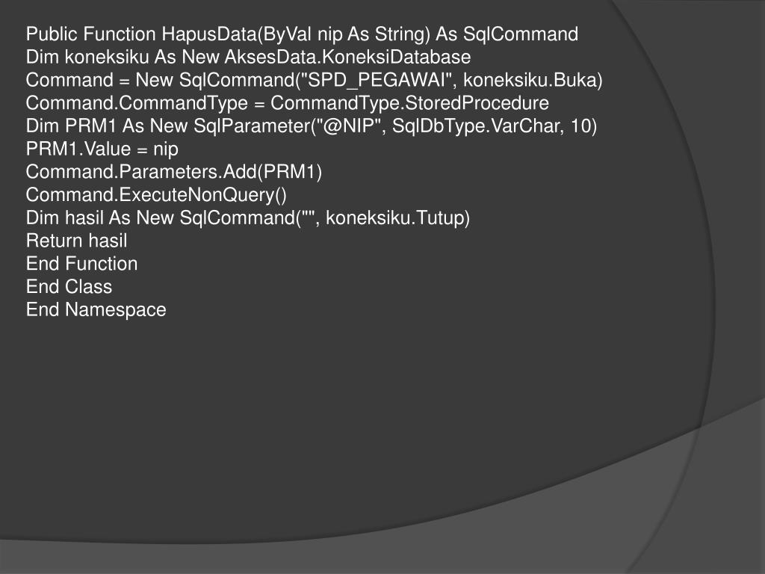Click the 'End Class' line
Image resolution: width=765 pixels, height=574 pixels.
point(69,286)
